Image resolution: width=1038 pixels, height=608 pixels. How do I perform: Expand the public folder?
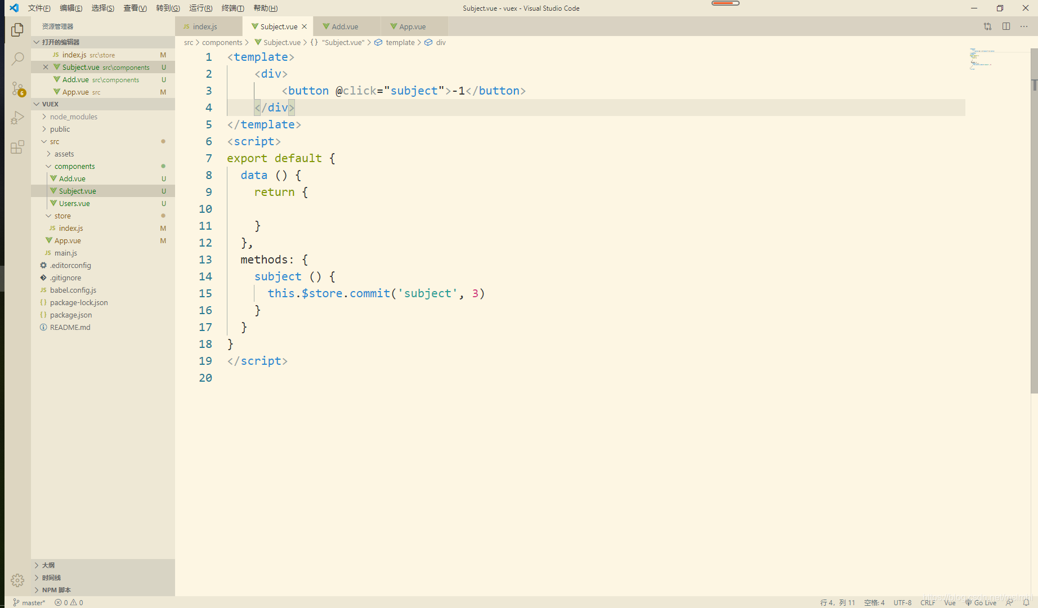[x=102, y=129]
